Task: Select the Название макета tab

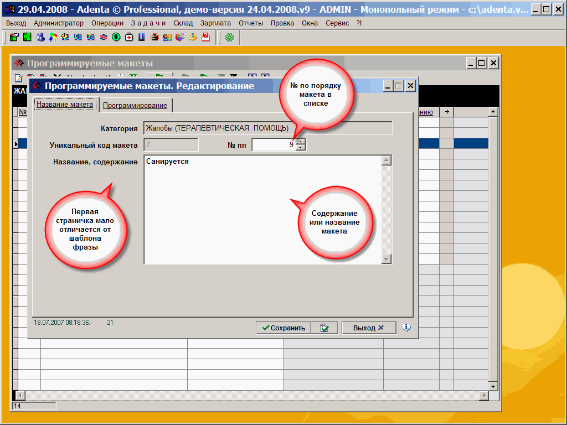Action: [65, 105]
